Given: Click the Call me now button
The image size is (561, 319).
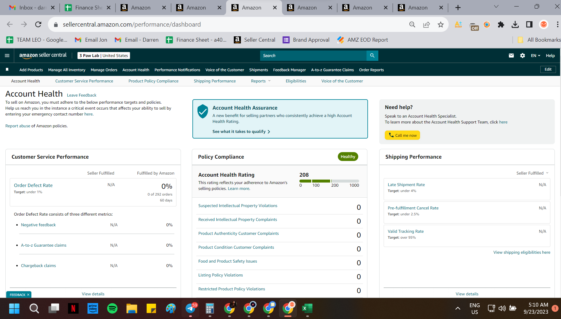Looking at the screenshot, I should pyautogui.click(x=402, y=135).
